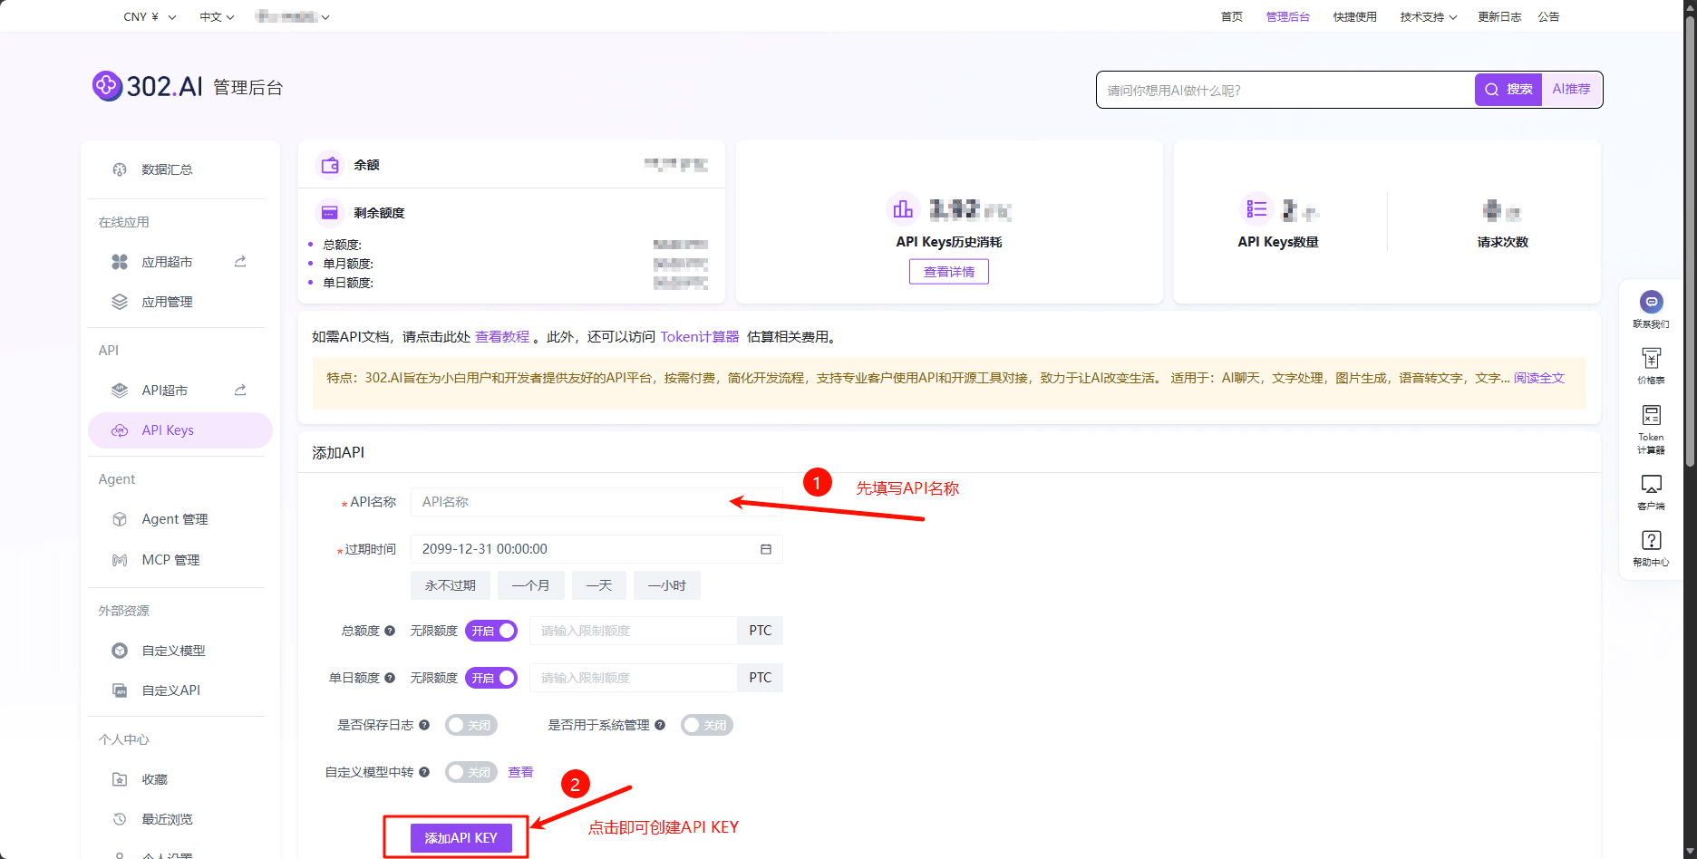Open 价格表 from right toolbar
The image size is (1697, 859).
click(x=1651, y=366)
